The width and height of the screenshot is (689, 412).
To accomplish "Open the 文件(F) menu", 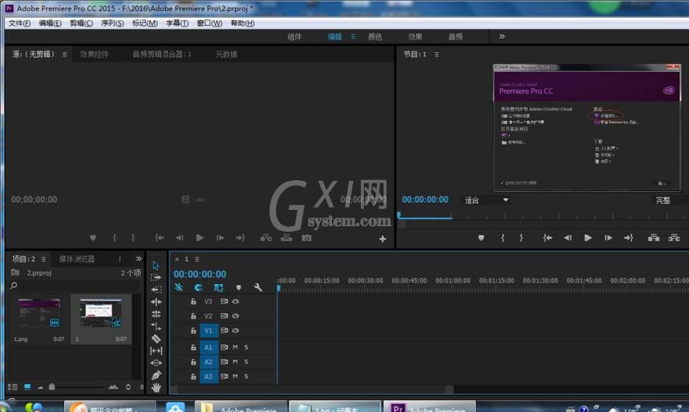I will [20, 23].
